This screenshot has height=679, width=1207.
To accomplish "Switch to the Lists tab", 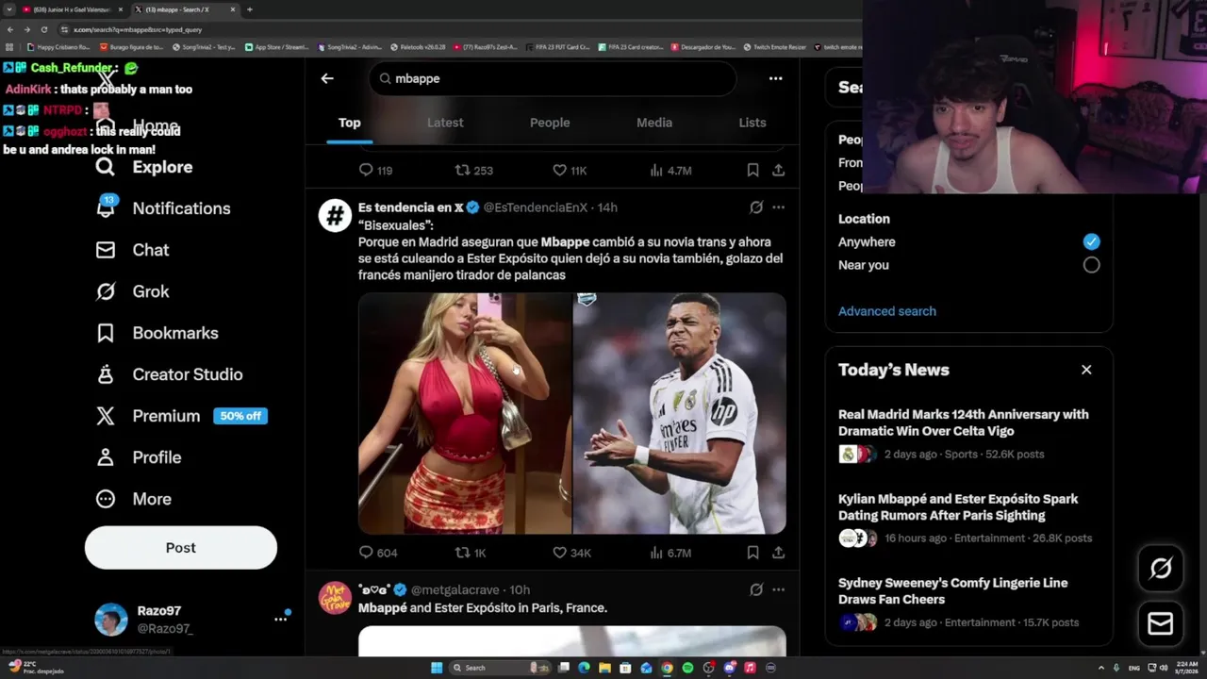I will tap(752, 123).
